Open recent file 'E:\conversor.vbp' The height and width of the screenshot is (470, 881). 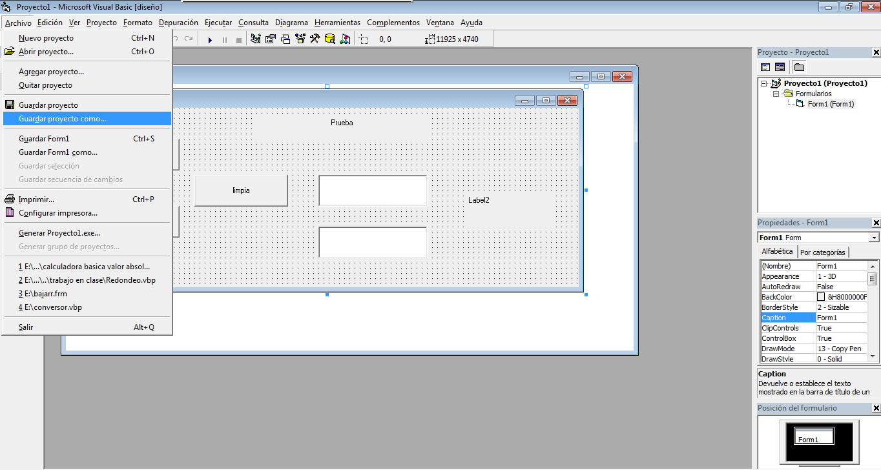pos(87,307)
